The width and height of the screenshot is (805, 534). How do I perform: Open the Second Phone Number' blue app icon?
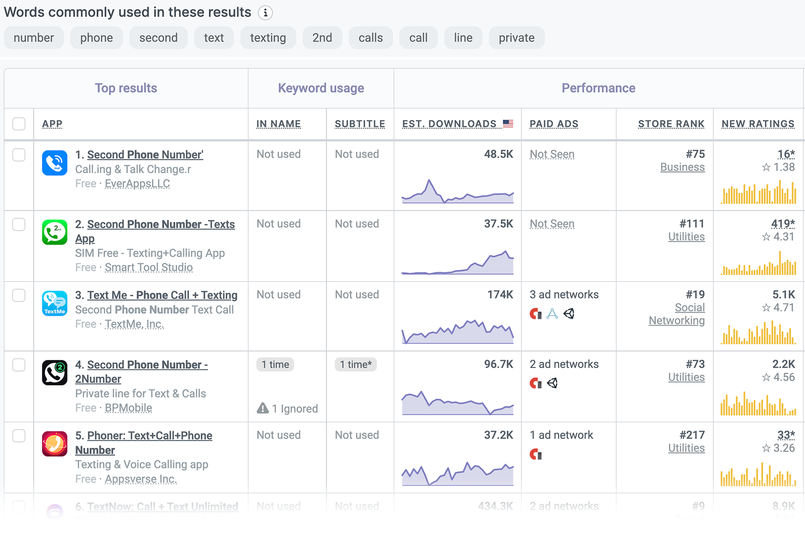tap(55, 163)
